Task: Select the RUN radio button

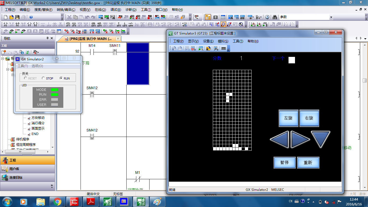Action: 61,78
